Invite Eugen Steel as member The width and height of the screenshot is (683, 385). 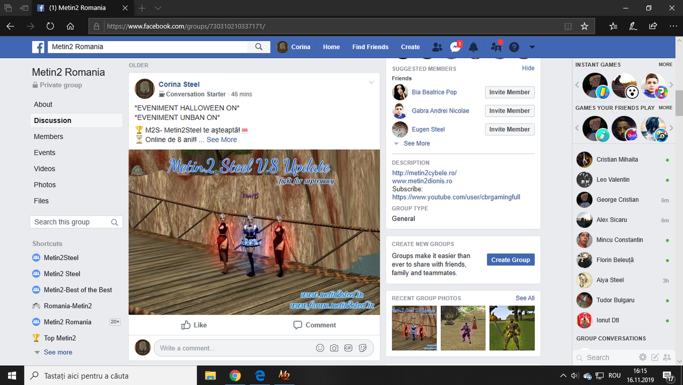(x=510, y=130)
